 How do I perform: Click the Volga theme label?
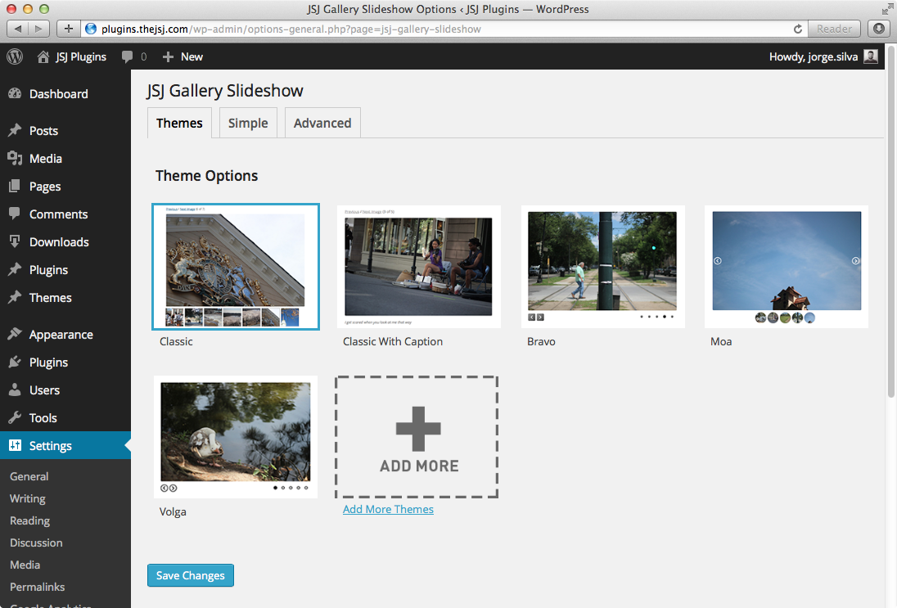(x=173, y=512)
